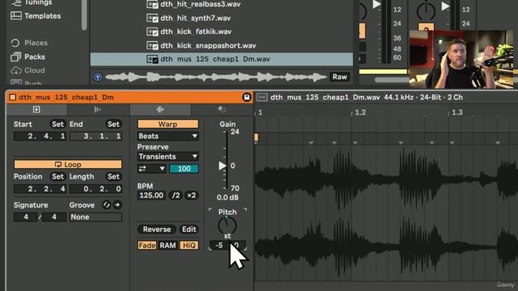Halve tempo with /2 button
518x291 pixels.
pyautogui.click(x=176, y=196)
